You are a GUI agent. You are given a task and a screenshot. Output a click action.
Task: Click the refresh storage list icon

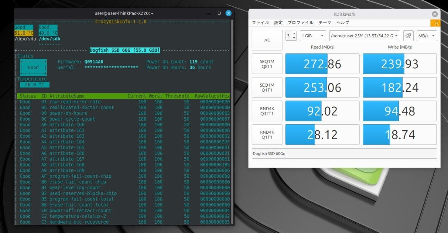408,36
